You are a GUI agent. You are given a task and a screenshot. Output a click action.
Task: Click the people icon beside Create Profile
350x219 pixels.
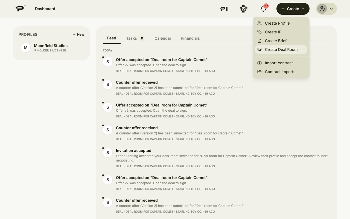259,23
